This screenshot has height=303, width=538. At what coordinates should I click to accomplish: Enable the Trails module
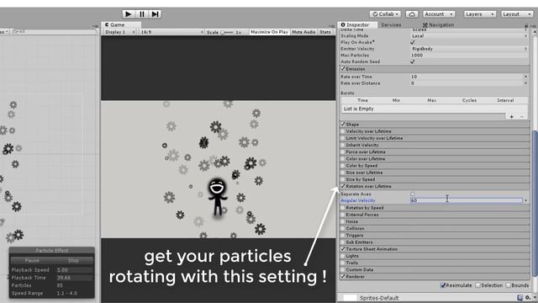343,263
